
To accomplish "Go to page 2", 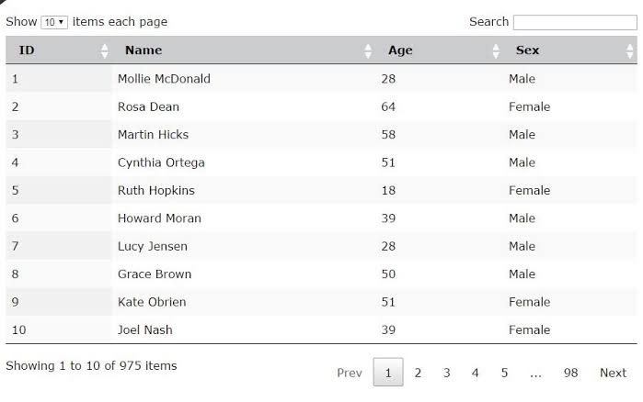I will coord(418,373).
